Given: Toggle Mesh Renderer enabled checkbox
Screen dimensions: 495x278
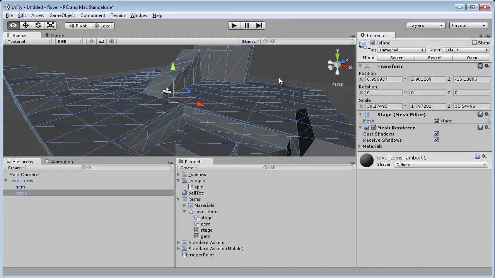Looking at the screenshot, I should tap(374, 128).
